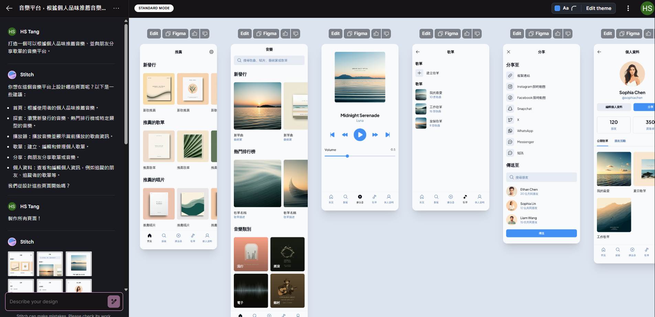Select the 朋友活動 tab in the profile screen
Viewport: 655px width, 317px height.
[x=620, y=141]
